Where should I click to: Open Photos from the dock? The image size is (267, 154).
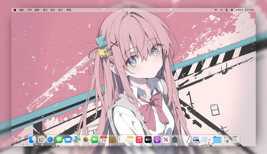[86, 140]
